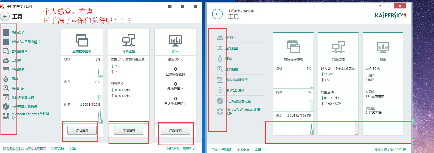
Task: Click 应用程序控制 title text in left window
Action: click(82, 51)
